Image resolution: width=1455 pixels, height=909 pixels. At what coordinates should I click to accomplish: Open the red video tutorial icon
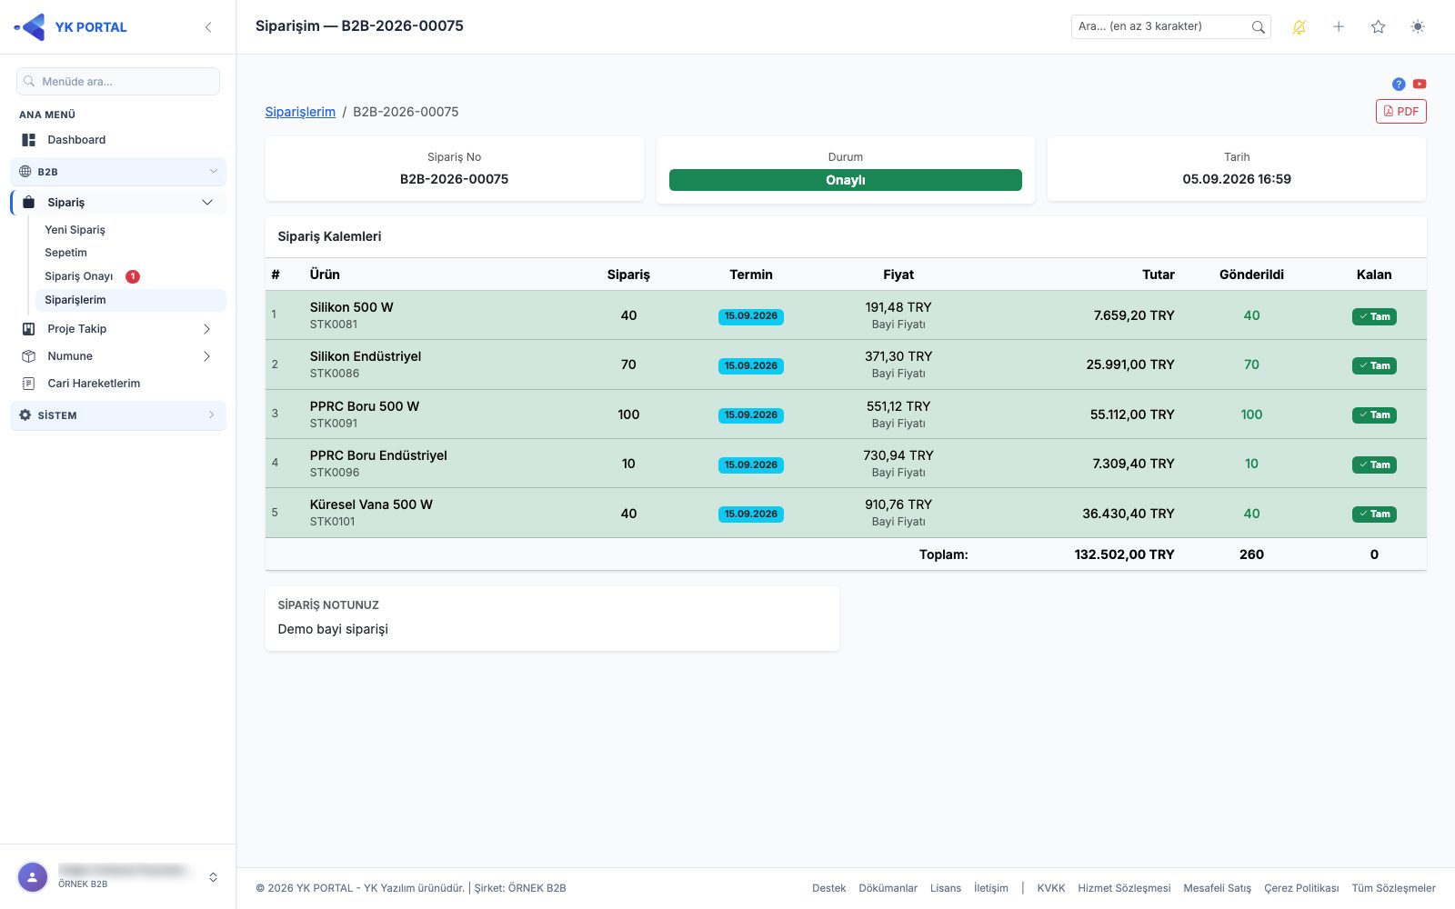[1420, 84]
